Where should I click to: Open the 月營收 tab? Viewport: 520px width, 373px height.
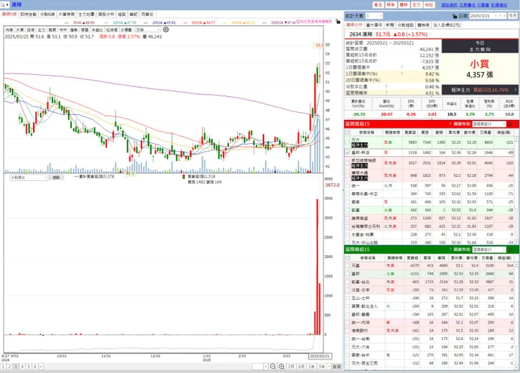[x=148, y=14]
